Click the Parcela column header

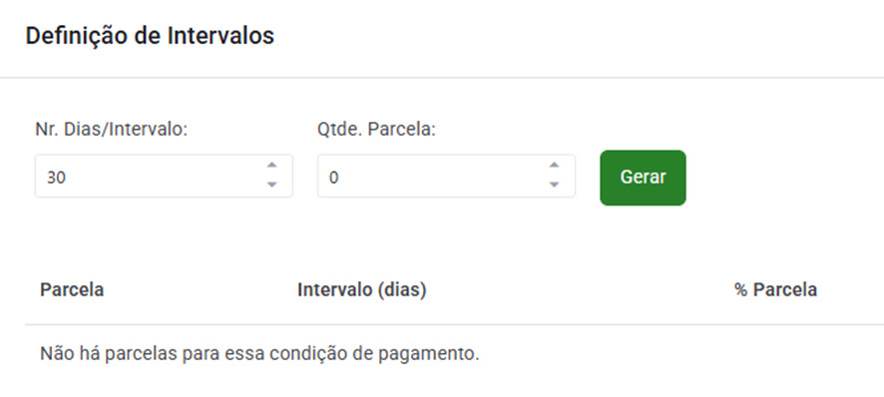(x=72, y=290)
